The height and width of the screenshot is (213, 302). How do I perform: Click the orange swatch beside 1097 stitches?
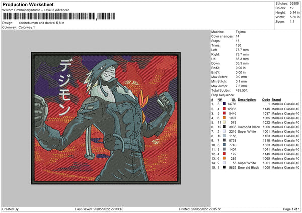(x=224, y=118)
